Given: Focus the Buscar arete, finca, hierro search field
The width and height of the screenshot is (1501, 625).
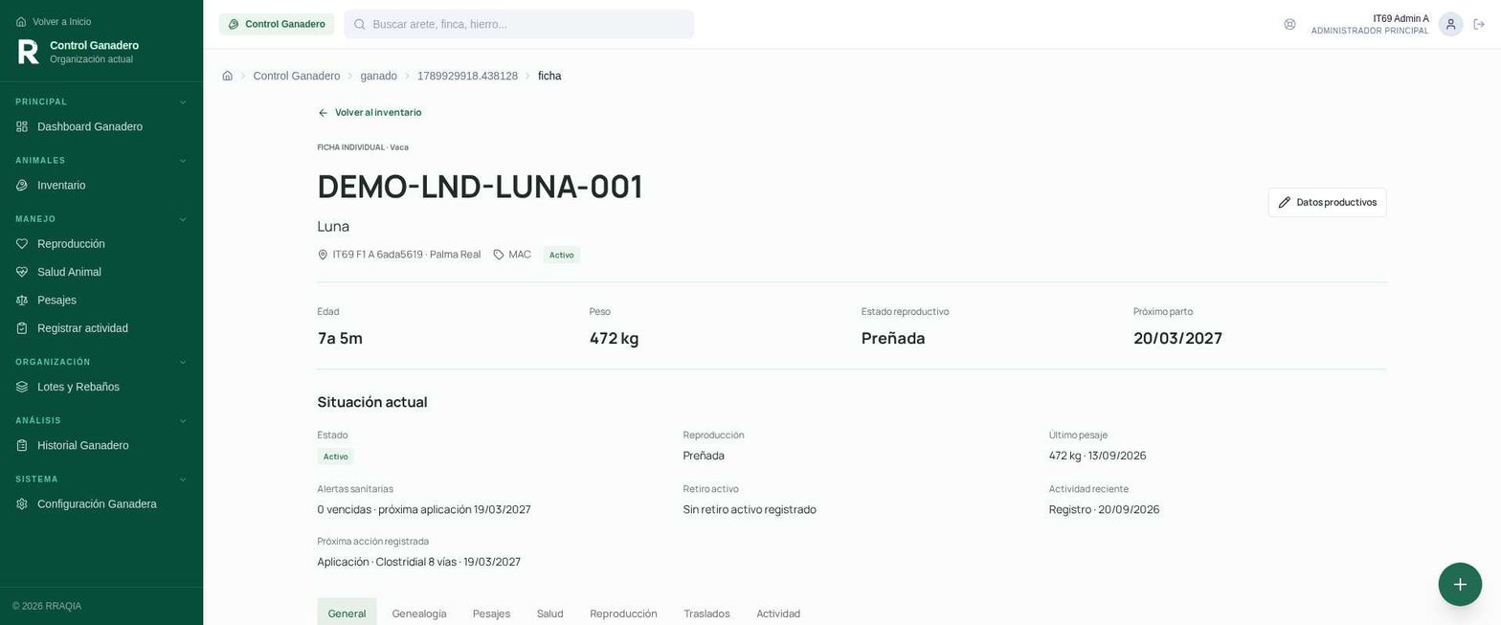Looking at the screenshot, I should pyautogui.click(x=519, y=25).
